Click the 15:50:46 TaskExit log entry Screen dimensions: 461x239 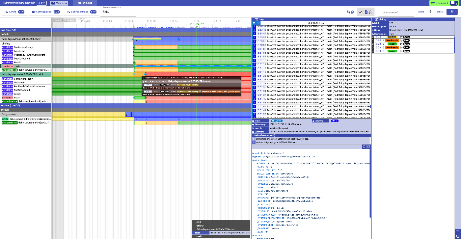(312, 29)
